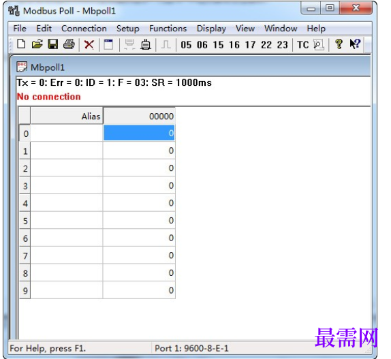
Task: Click the disconnect plug icon
Action: coord(146,45)
